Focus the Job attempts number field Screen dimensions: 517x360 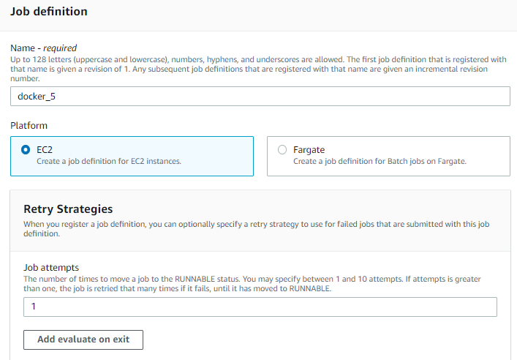click(x=260, y=307)
